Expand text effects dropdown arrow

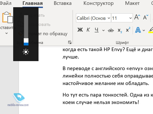(144, 30)
